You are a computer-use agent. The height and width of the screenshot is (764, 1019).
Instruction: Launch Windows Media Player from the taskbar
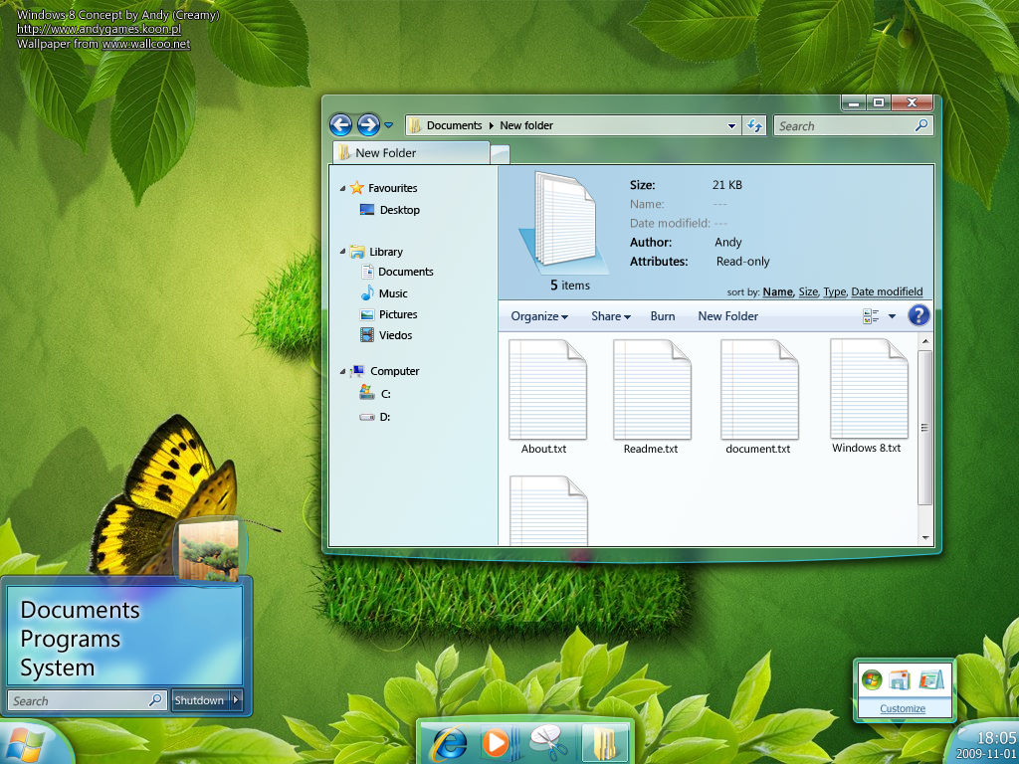(x=498, y=743)
